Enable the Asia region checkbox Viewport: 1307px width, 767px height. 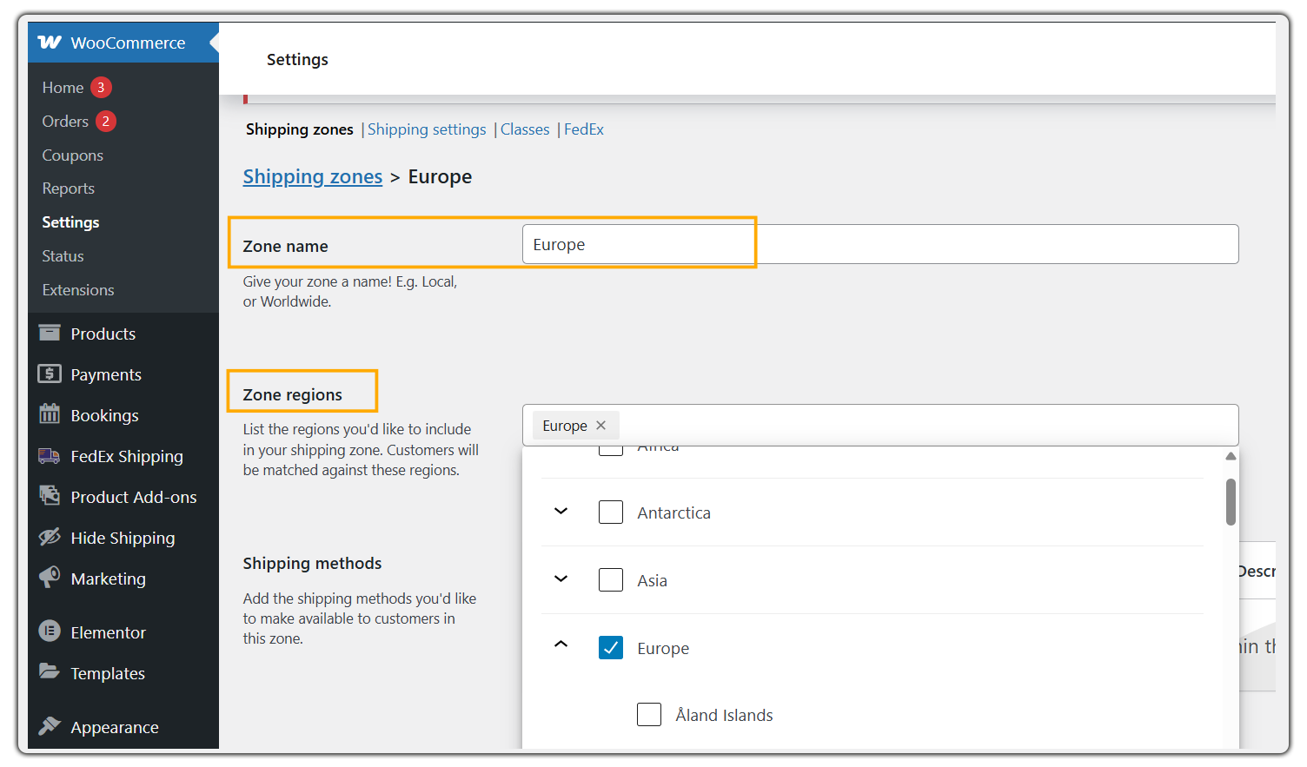tap(611, 580)
